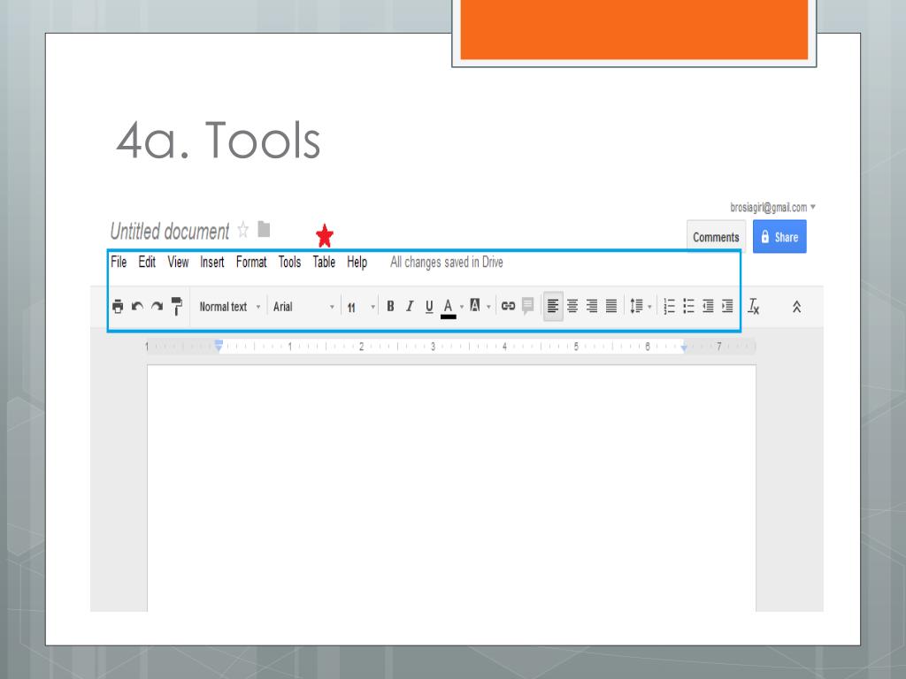
Task: Insert a link with chain icon
Action: [508, 306]
